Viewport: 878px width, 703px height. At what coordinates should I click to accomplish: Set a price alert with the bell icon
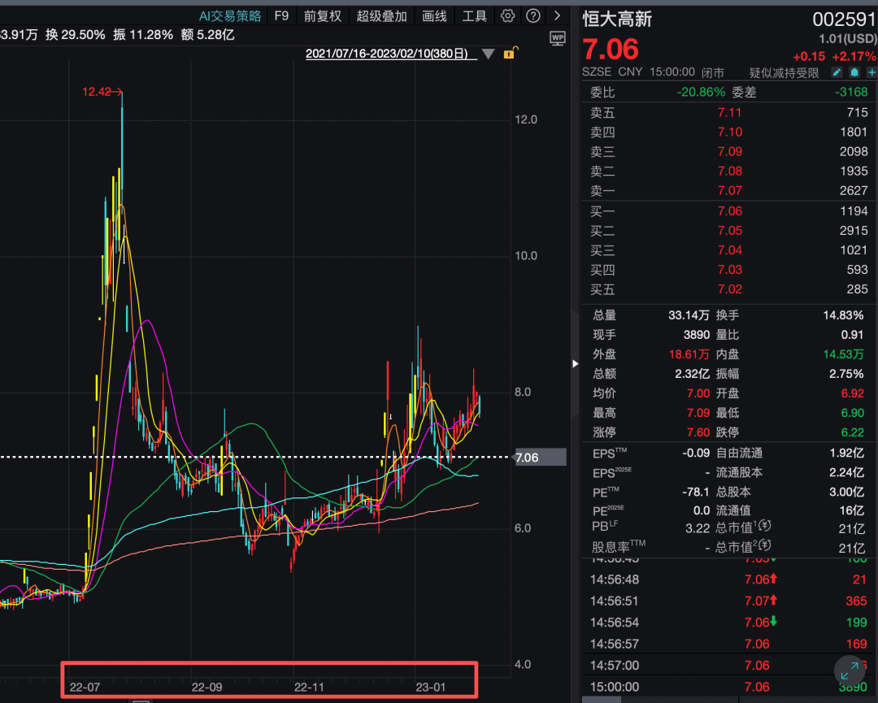coord(853,72)
